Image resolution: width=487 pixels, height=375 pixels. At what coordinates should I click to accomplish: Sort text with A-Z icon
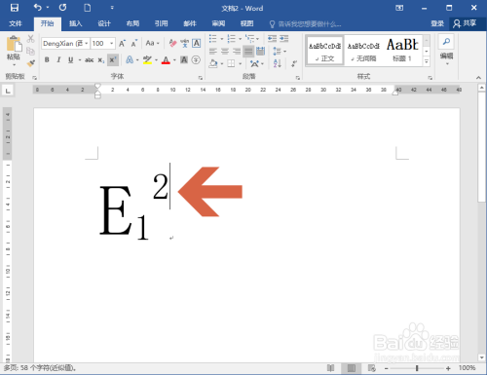pos(278,63)
